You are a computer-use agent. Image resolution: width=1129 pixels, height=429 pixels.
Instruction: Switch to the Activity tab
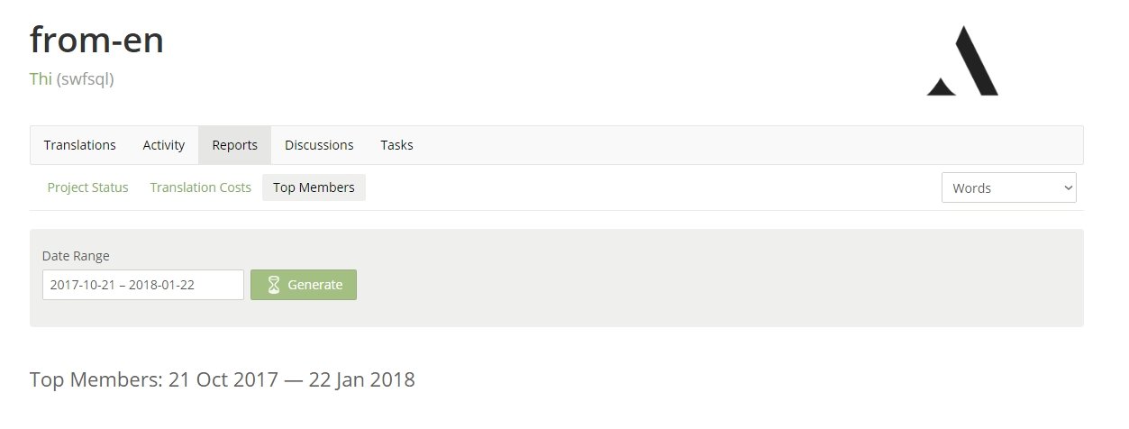pyautogui.click(x=164, y=145)
